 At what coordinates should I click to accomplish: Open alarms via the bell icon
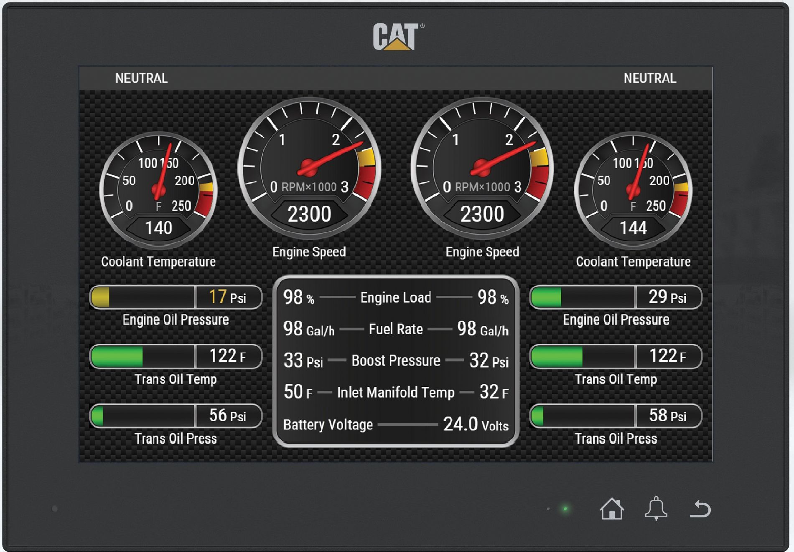(x=656, y=508)
